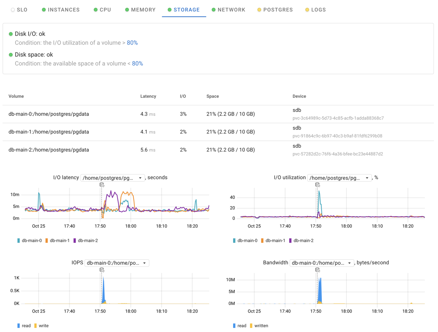This screenshot has width=438, height=332.
Task: Open the volume dropdown on I/O latency chart
Action: pyautogui.click(x=113, y=178)
